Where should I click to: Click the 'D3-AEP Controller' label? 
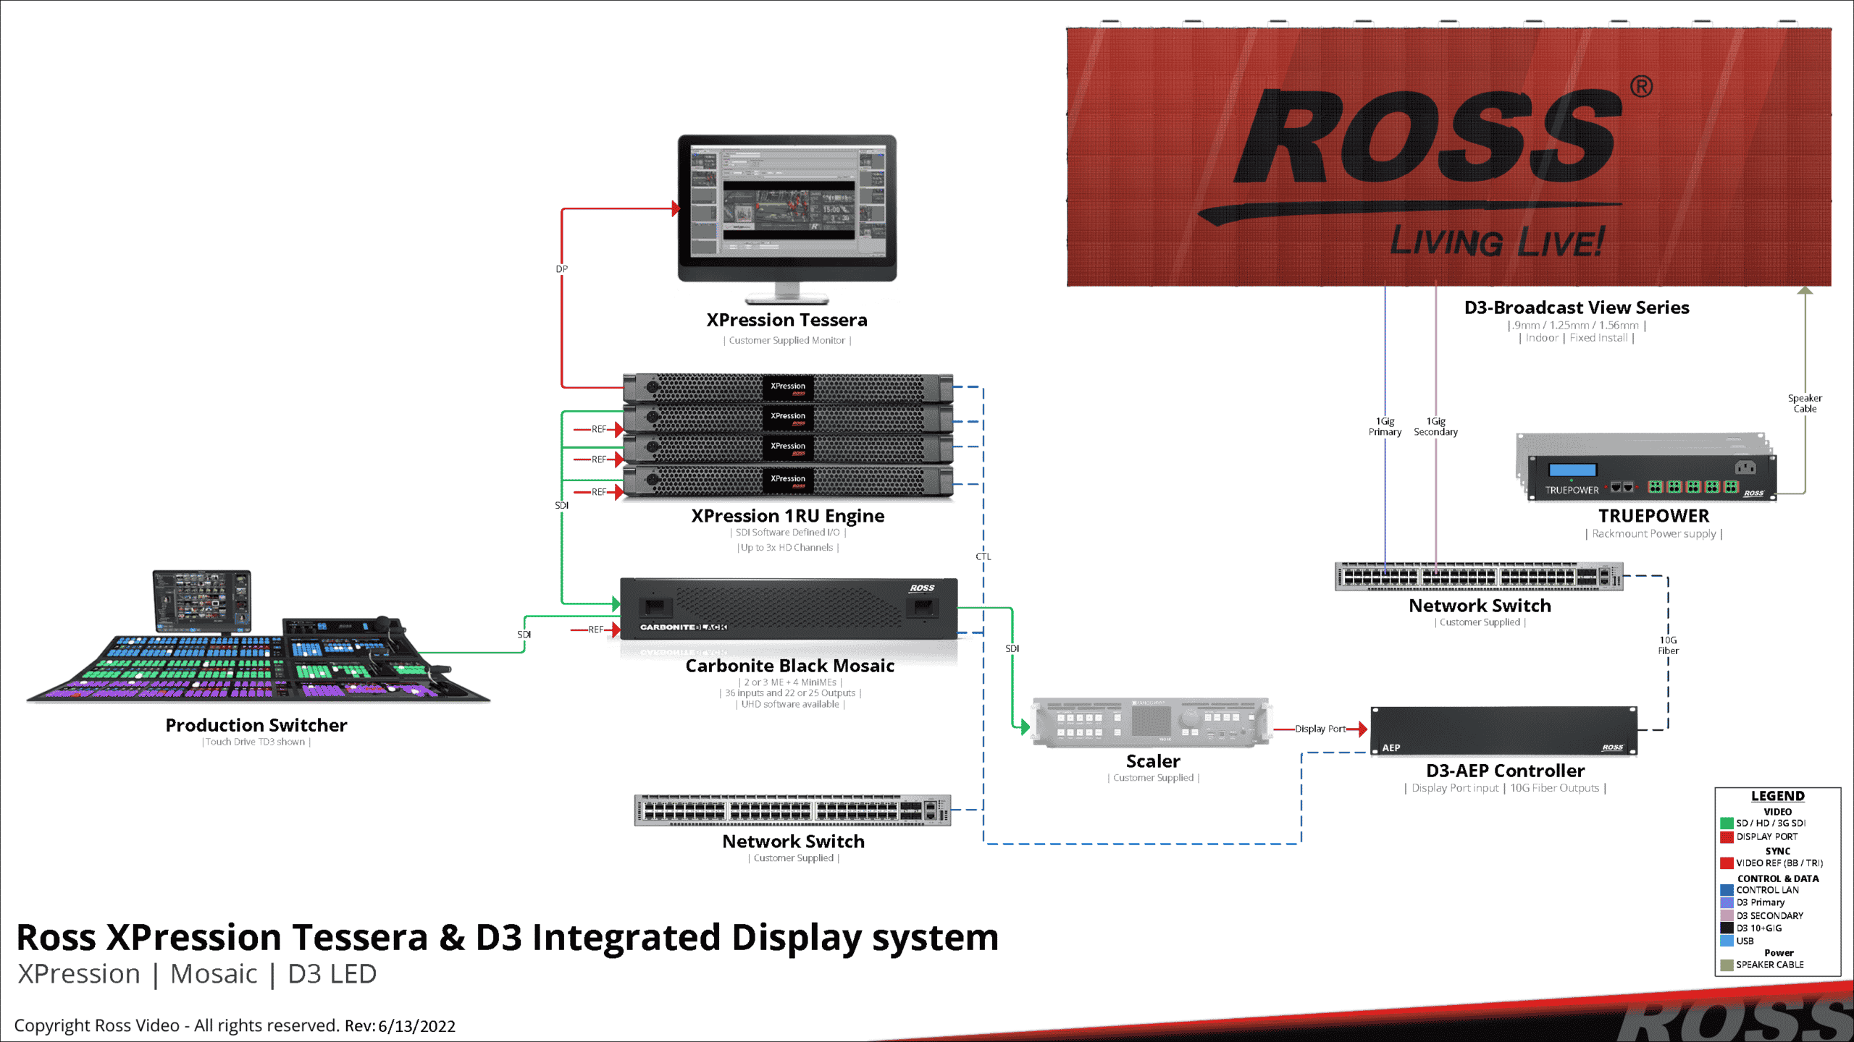[1505, 771]
